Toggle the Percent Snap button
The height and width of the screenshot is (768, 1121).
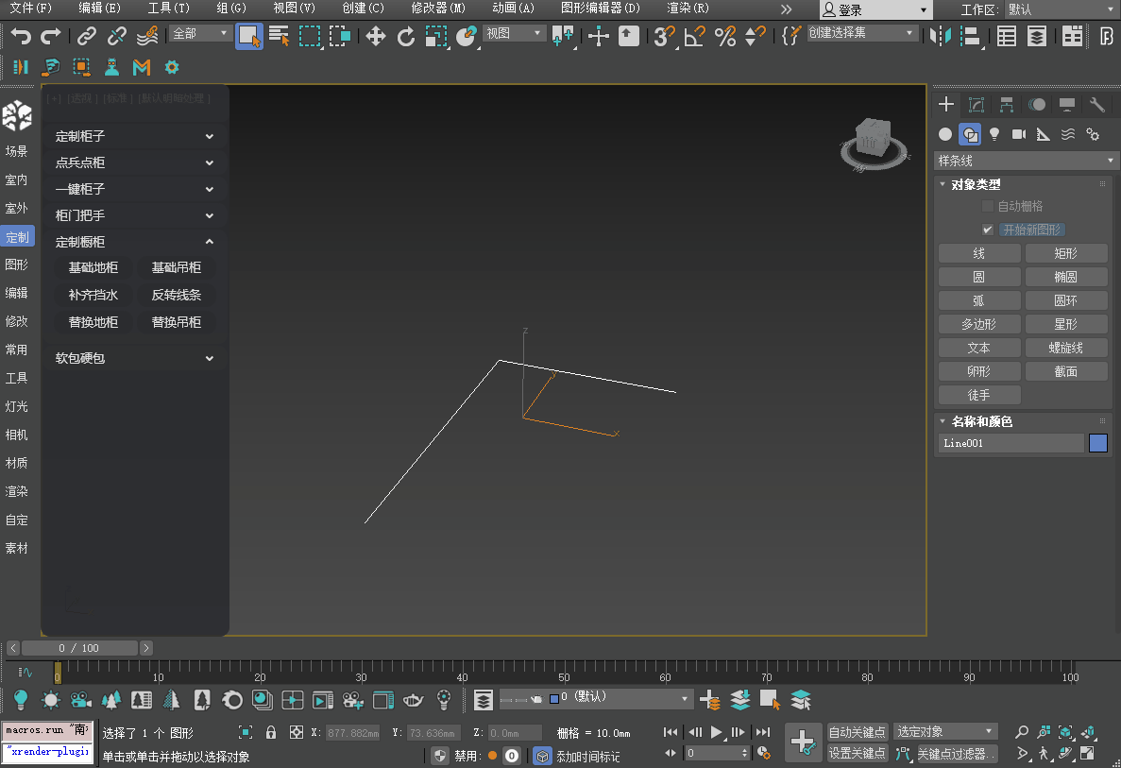(x=725, y=36)
